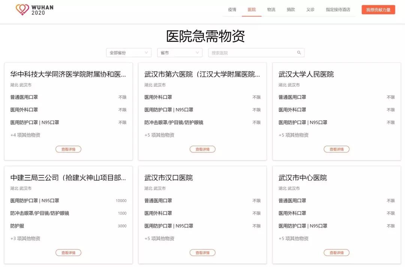Screen dimensions: 405x267
Task: Open the 省市 city dropdown
Action: pos(179,52)
